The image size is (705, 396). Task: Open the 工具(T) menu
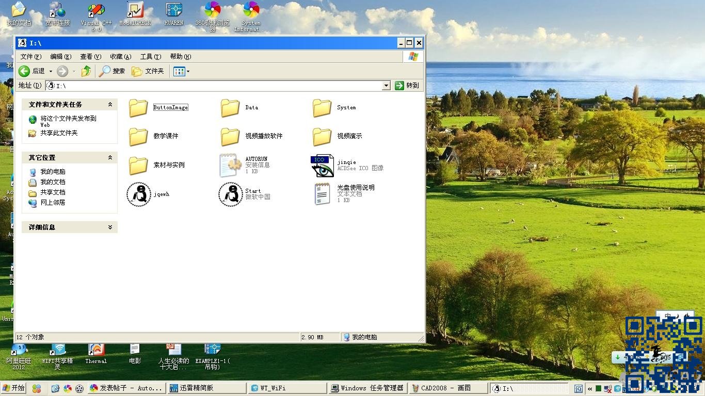(x=150, y=57)
